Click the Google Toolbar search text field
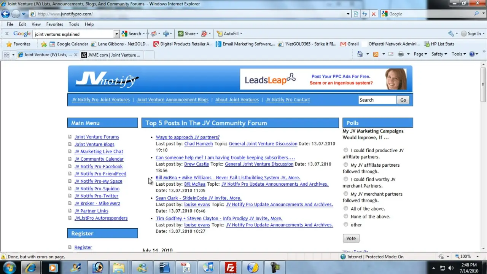487x274 pixels. pos(73,34)
